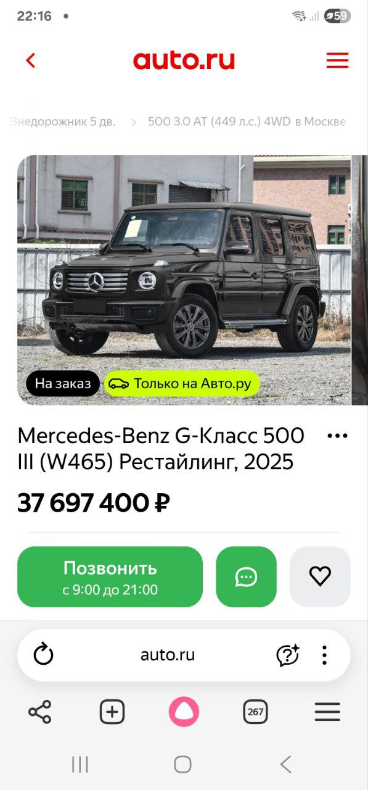Open 500 3.0 AT breadcrumb link
This screenshot has height=790, width=368.
[x=247, y=122]
